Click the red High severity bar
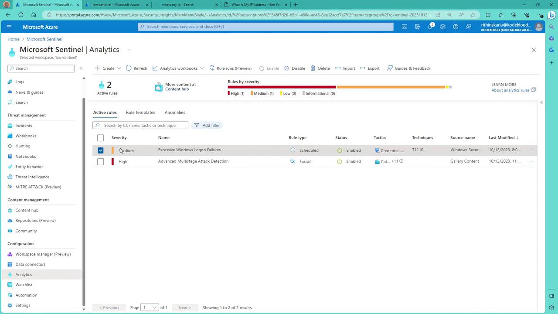 (x=282, y=87)
